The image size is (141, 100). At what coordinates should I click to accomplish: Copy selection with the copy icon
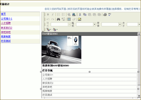(85, 15)
